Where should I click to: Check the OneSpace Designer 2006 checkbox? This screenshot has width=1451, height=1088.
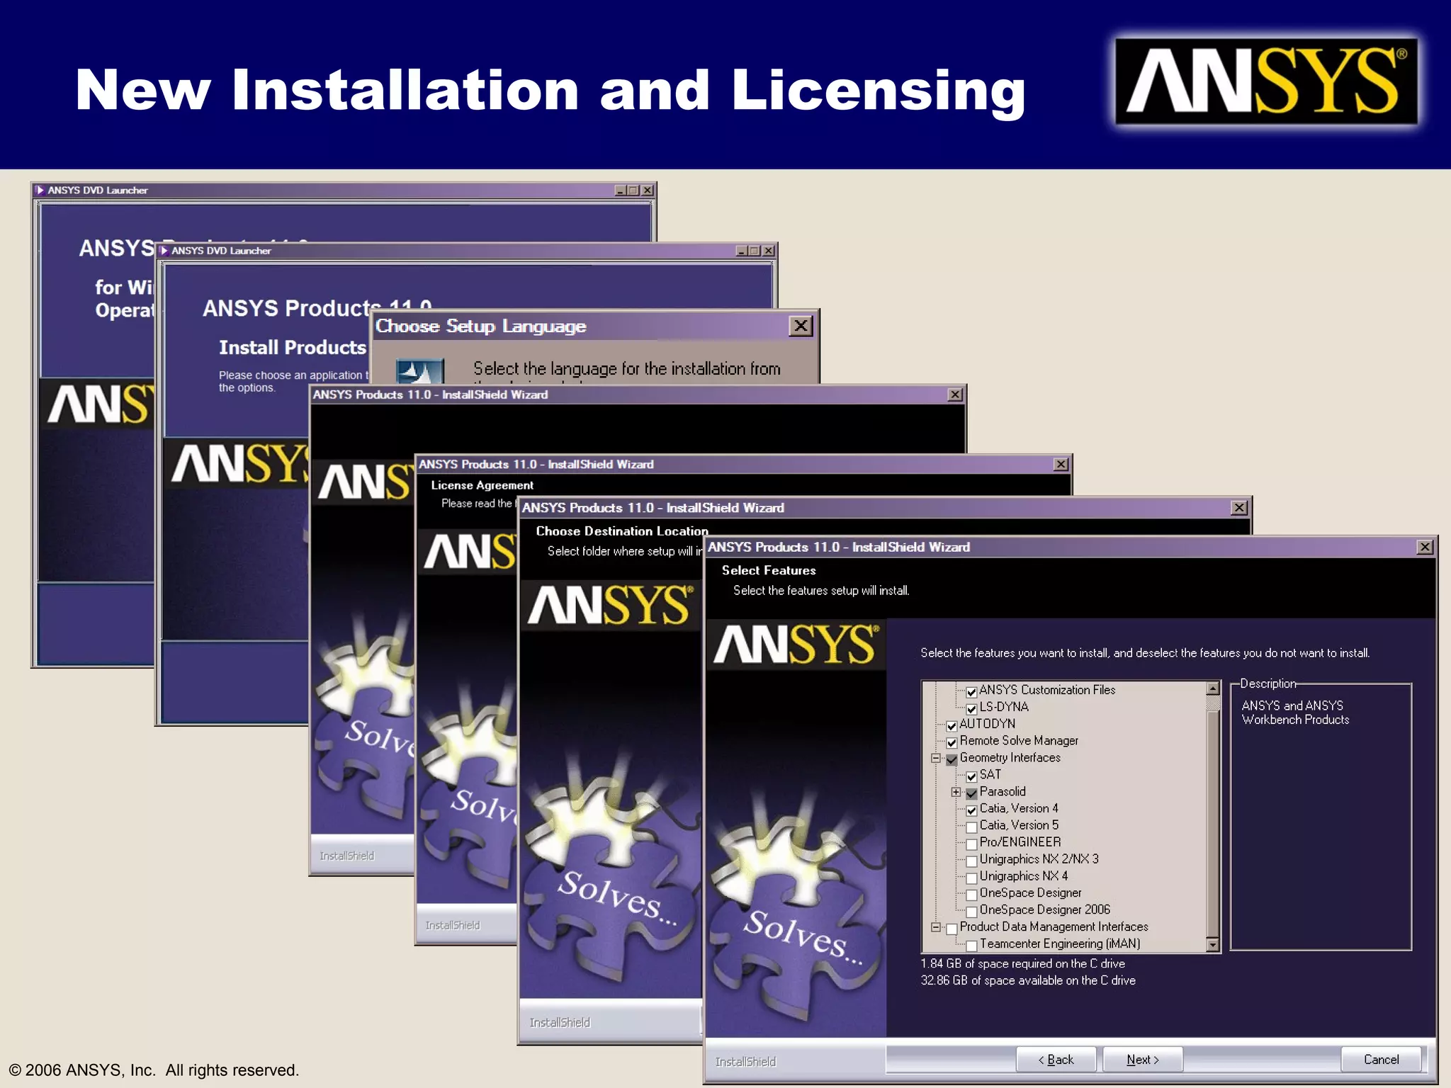coord(971,912)
